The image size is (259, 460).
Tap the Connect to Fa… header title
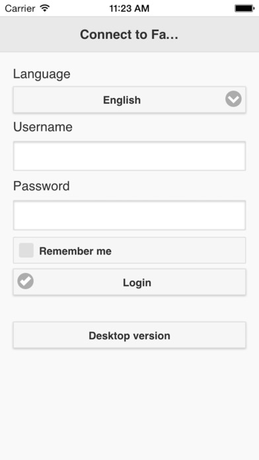(129, 34)
